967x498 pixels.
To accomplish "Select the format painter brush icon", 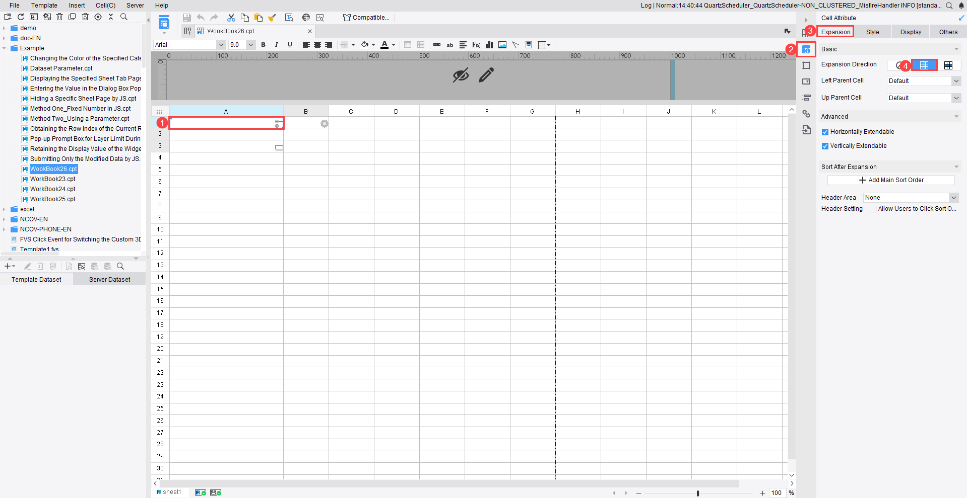I will pyautogui.click(x=272, y=17).
